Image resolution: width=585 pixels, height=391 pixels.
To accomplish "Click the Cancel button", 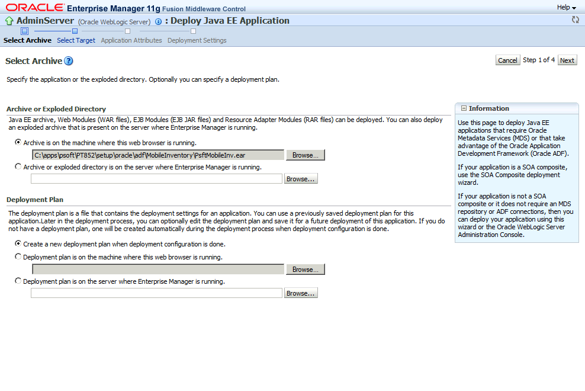I will click(x=507, y=60).
